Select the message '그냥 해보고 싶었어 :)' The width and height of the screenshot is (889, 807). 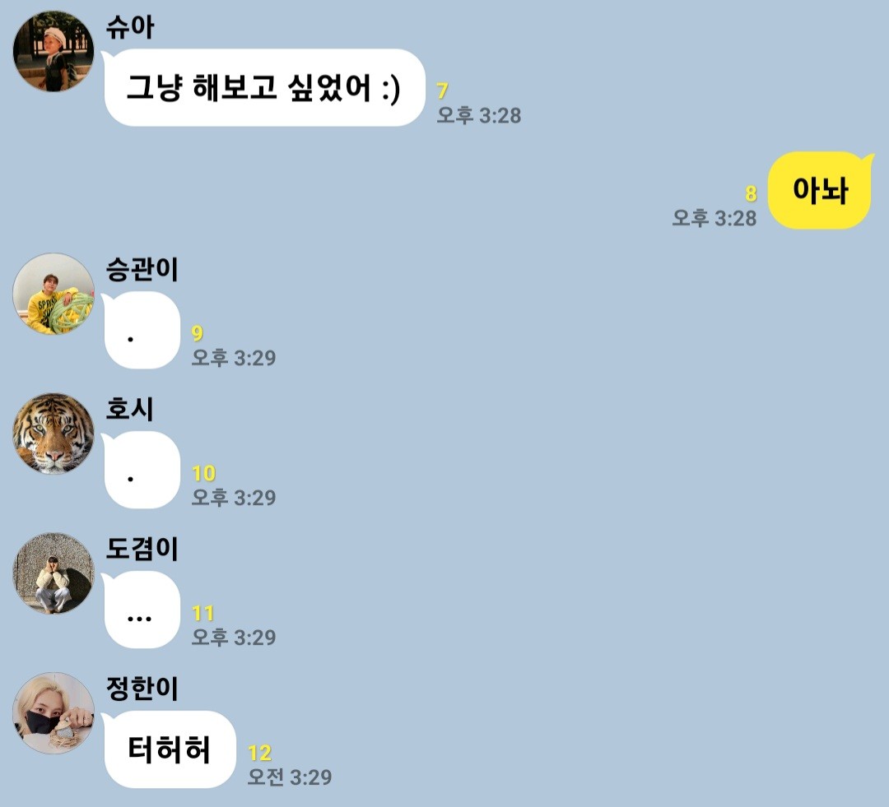pos(263,87)
